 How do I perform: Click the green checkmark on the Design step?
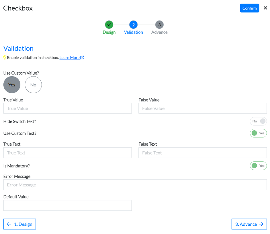(x=109, y=25)
